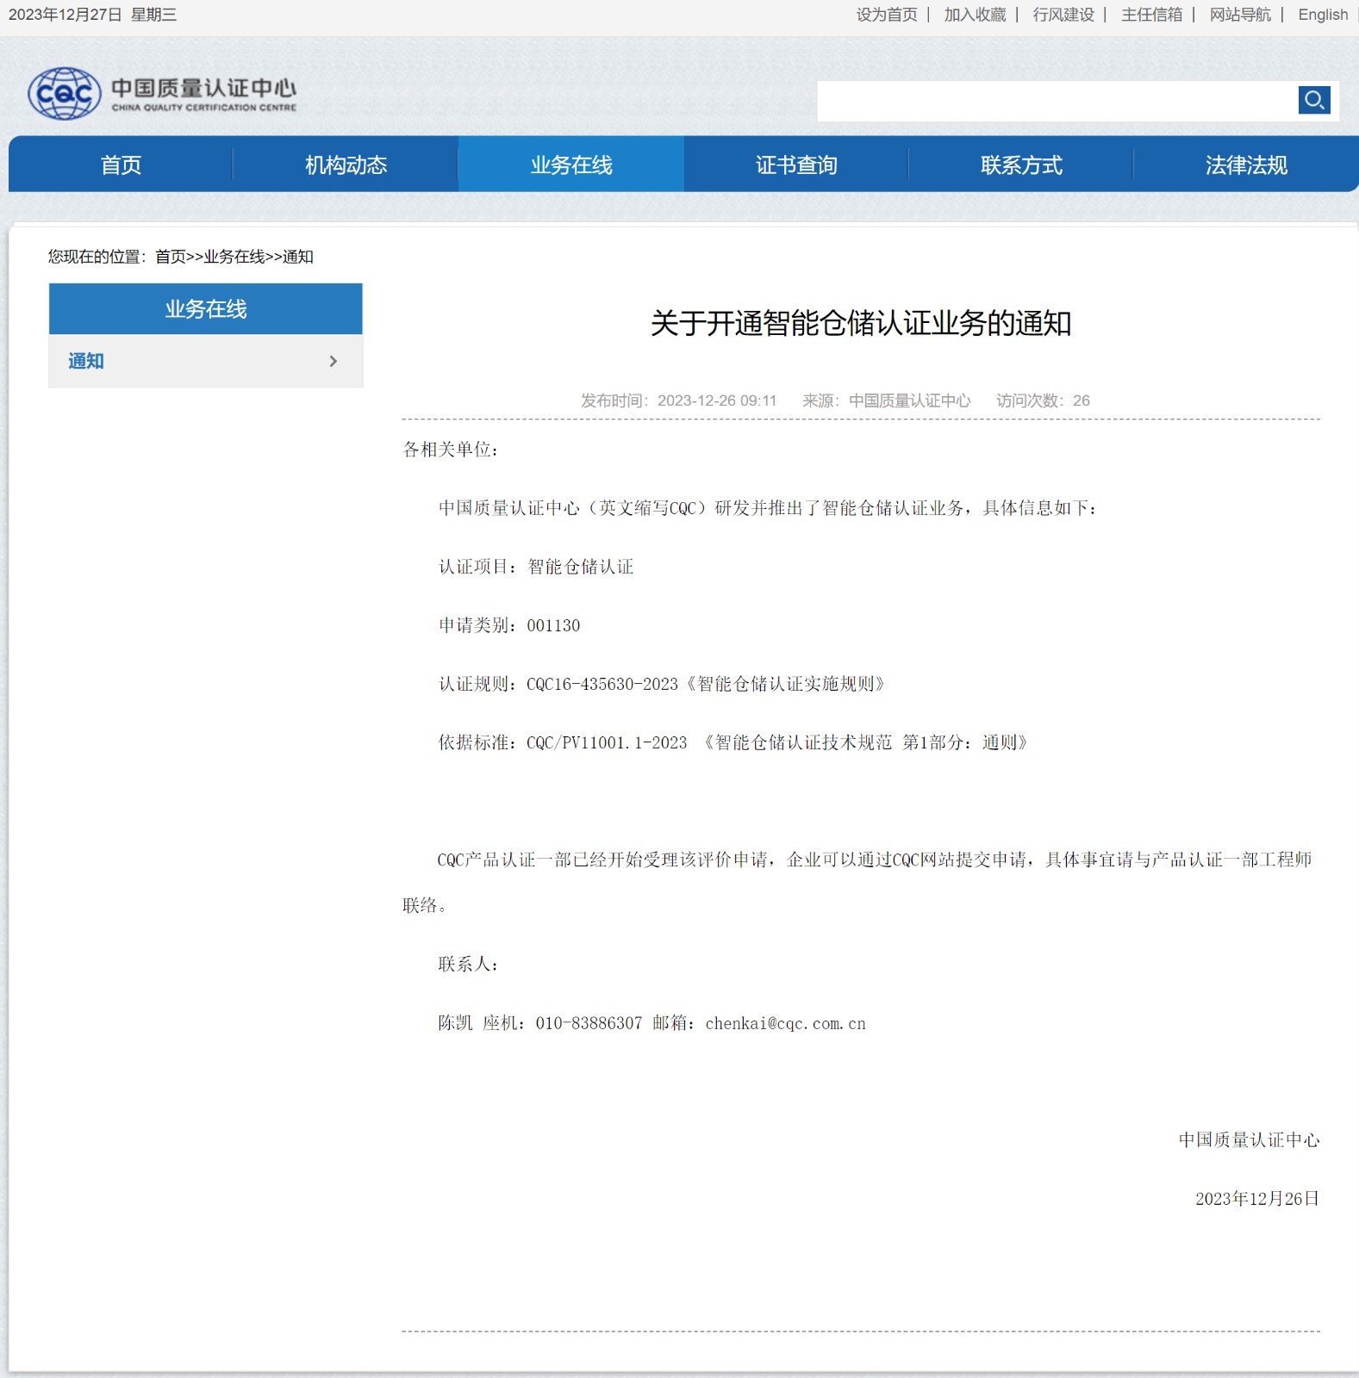
Task: Click inside the search input field
Action: coord(1056,102)
